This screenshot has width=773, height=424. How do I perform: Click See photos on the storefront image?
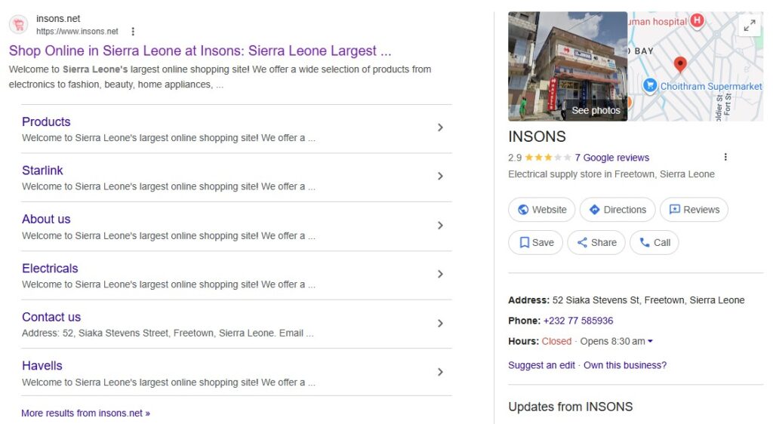click(596, 111)
